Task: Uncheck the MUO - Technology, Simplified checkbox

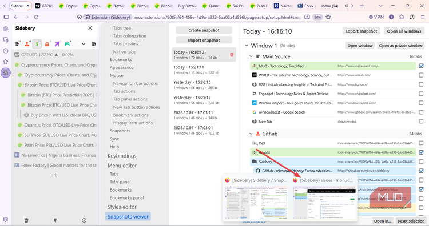Action: 421,66
